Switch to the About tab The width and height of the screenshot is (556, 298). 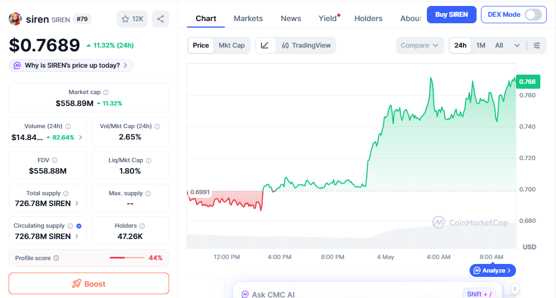point(411,18)
